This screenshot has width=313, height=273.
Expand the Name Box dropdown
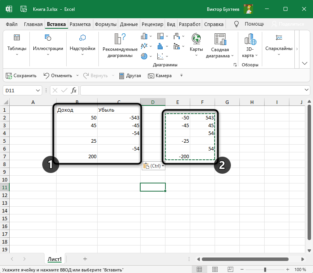click(x=38, y=90)
